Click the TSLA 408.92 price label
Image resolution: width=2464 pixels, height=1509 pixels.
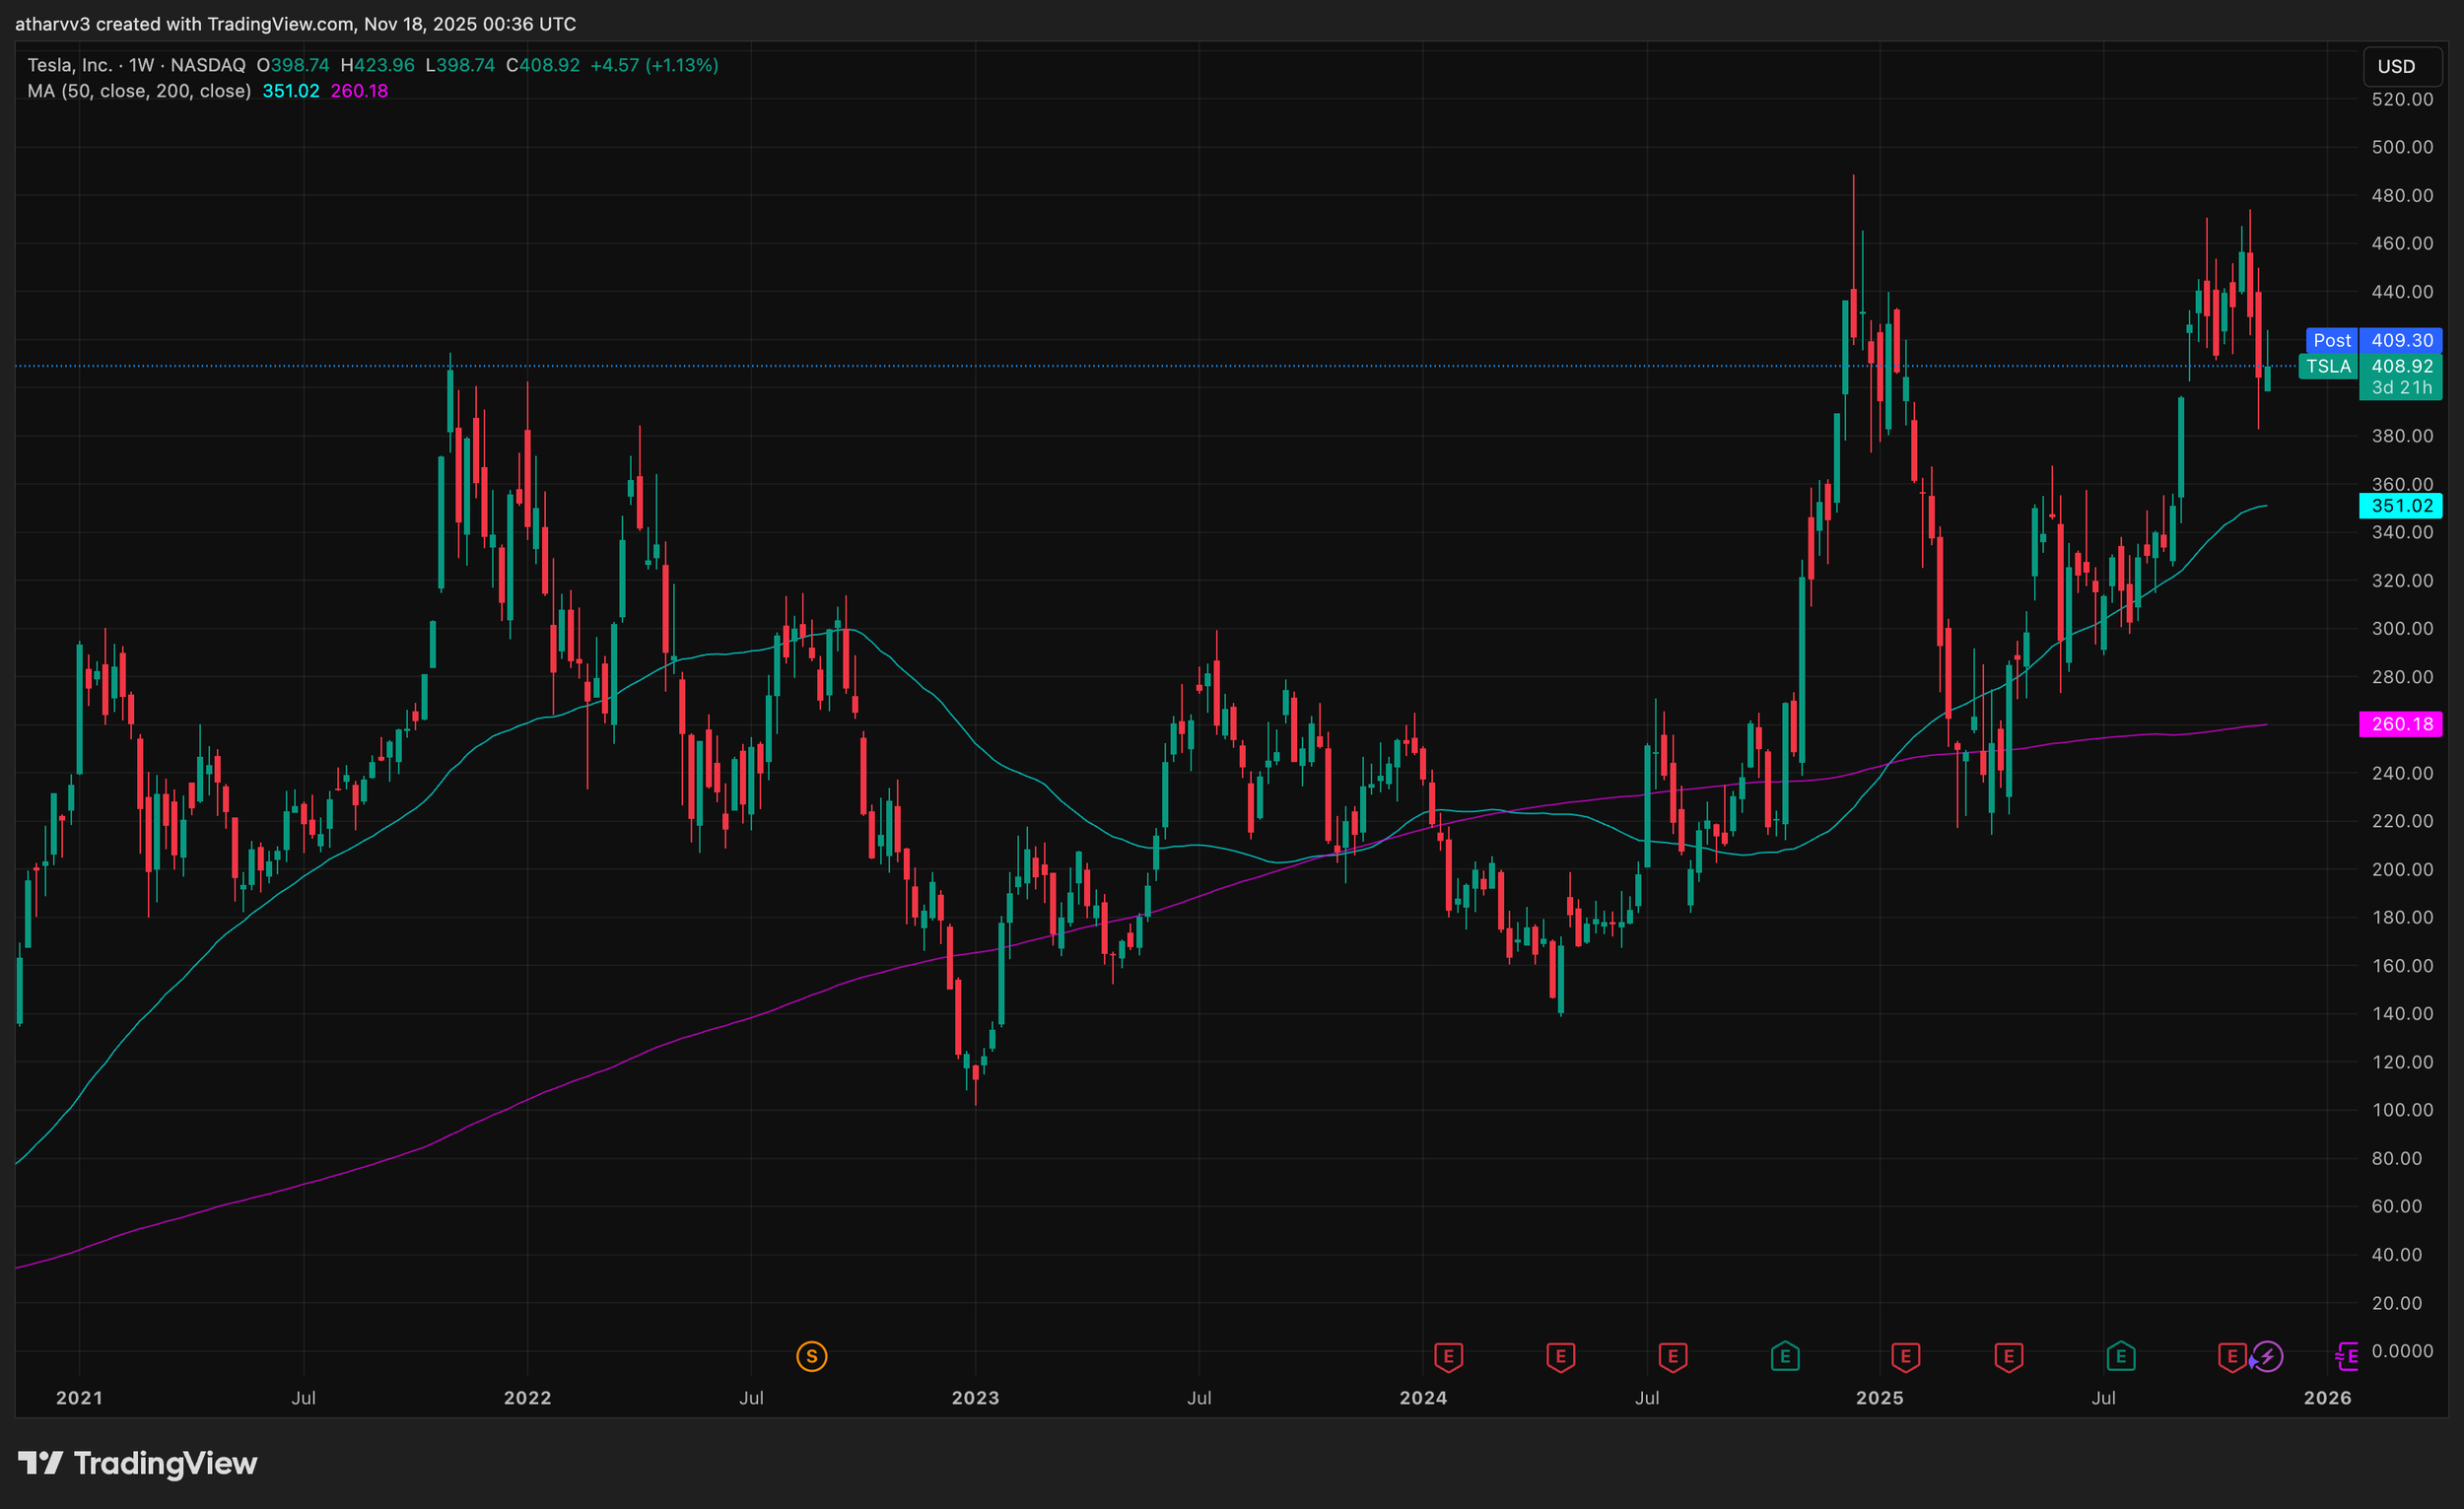tap(2370, 366)
